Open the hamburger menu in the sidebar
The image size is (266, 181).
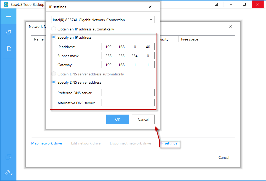tap(8, 16)
